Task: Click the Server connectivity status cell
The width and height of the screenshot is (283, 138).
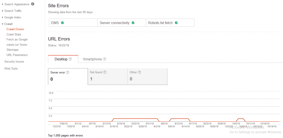Action: (x=122, y=23)
